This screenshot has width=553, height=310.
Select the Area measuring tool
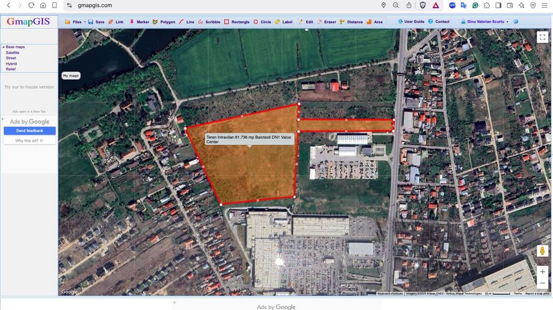[x=374, y=22]
